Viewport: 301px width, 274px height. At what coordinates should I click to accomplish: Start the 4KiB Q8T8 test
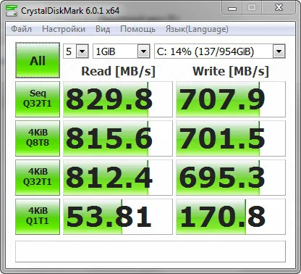(x=38, y=138)
